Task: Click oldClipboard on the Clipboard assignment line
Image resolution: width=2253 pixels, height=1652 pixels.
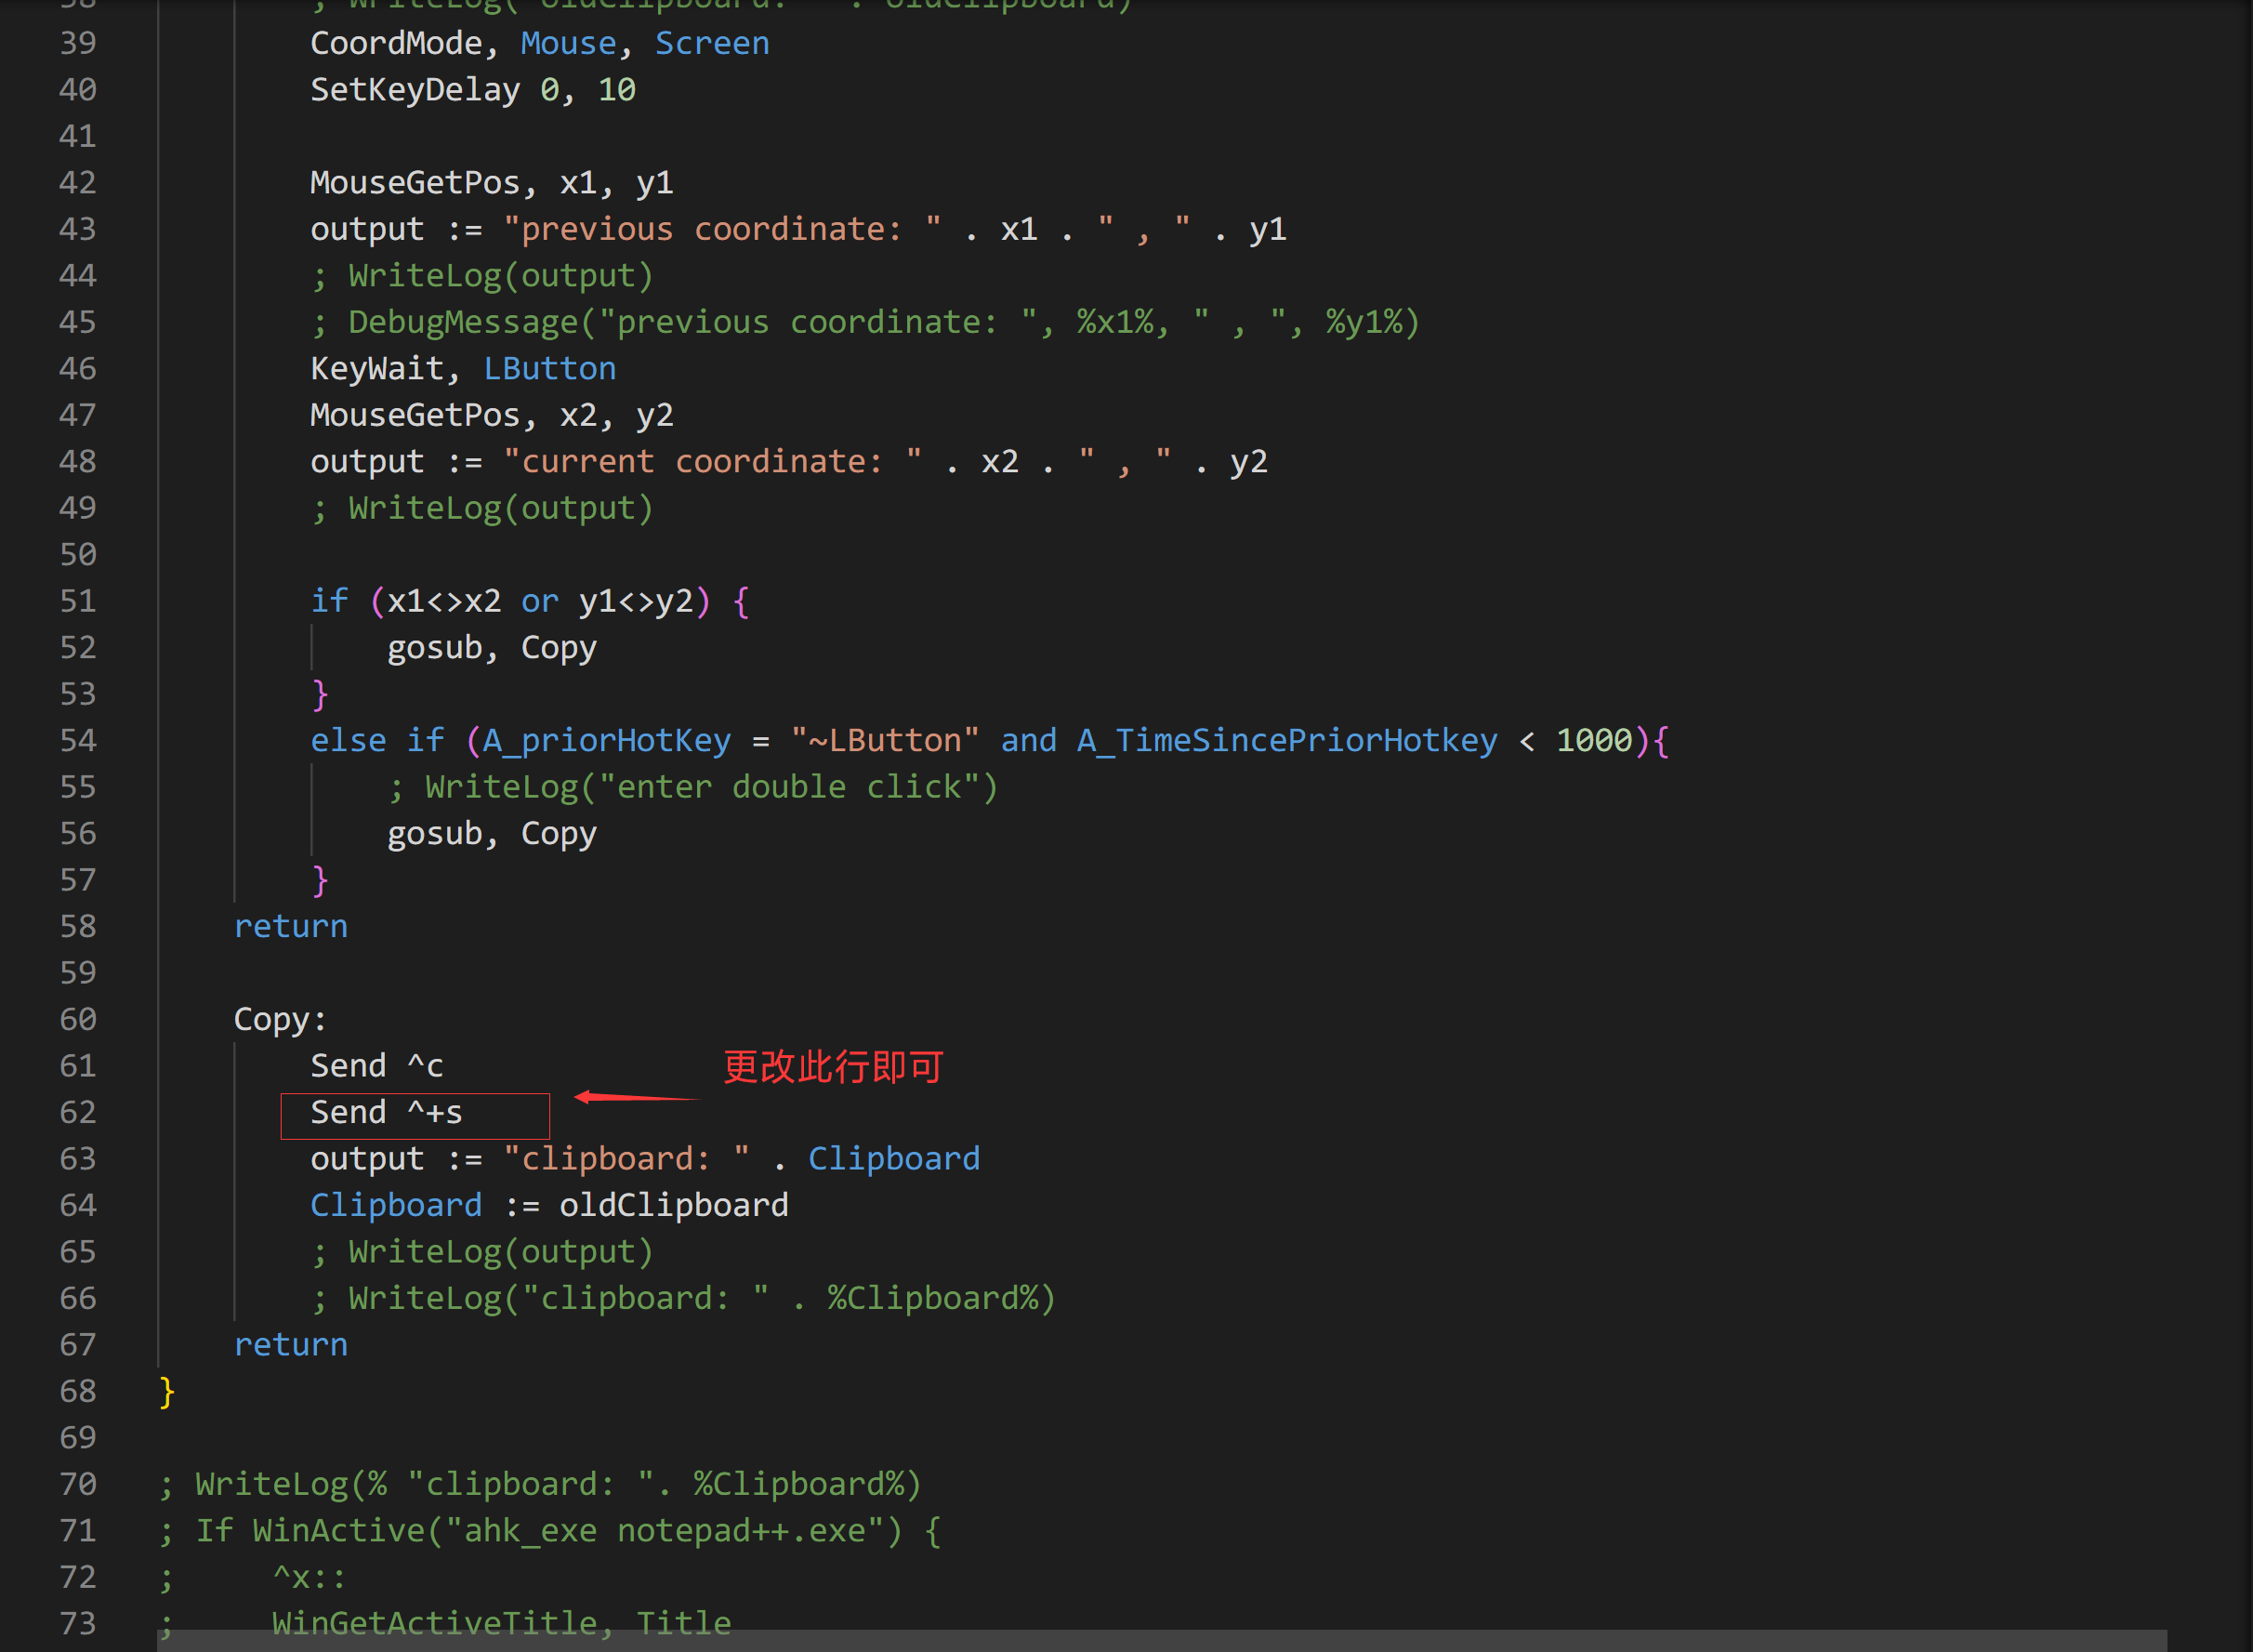Action: pyautogui.click(x=674, y=1205)
